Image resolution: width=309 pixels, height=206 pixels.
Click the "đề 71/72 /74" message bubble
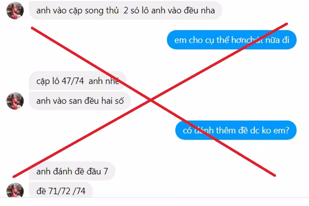(61, 190)
